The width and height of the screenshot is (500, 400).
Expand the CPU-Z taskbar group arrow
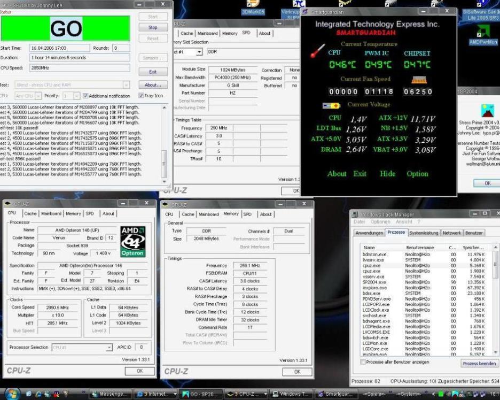[x=265, y=394]
